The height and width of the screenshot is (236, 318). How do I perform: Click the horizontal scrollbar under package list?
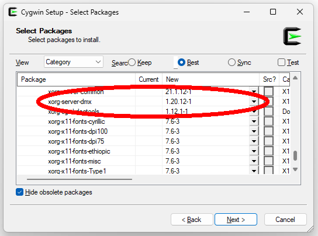pos(79,179)
